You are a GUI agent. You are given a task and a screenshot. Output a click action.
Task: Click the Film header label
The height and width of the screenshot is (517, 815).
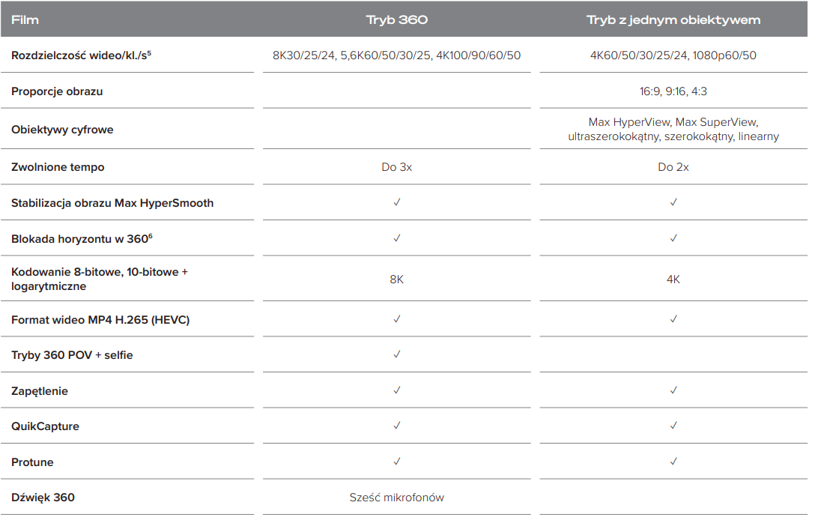(x=25, y=19)
